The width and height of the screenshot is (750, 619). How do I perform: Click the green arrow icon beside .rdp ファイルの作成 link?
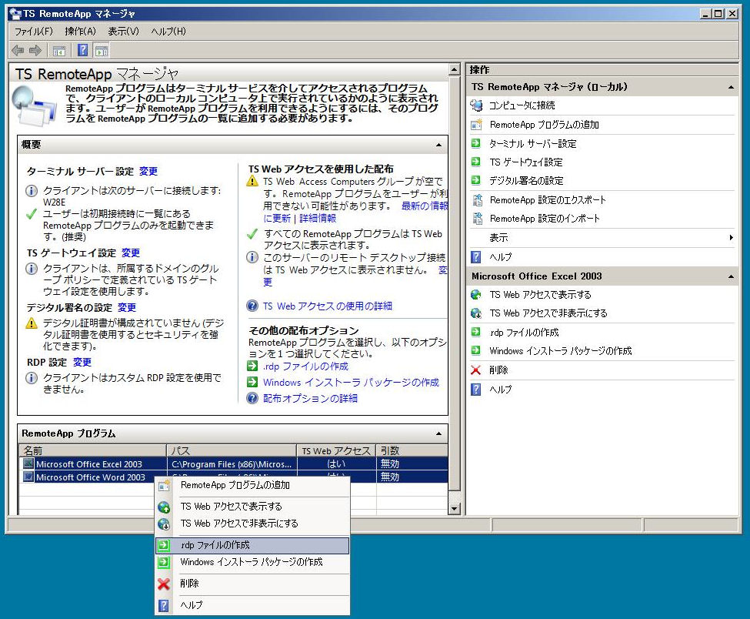tap(252, 366)
